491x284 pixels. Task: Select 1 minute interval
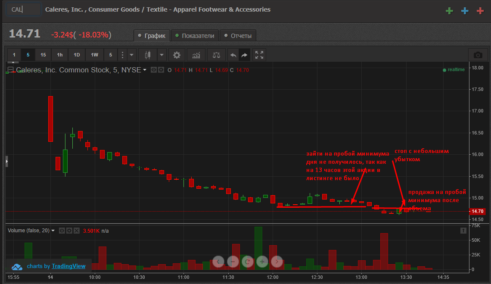point(14,55)
